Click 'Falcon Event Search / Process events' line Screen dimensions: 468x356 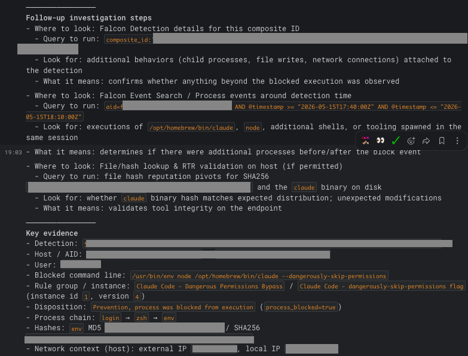point(189,96)
